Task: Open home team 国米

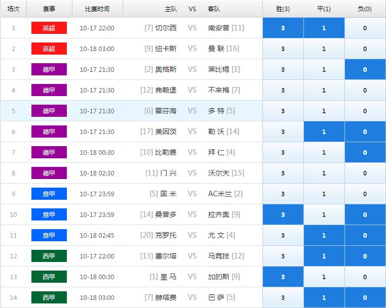Action: 168,194
